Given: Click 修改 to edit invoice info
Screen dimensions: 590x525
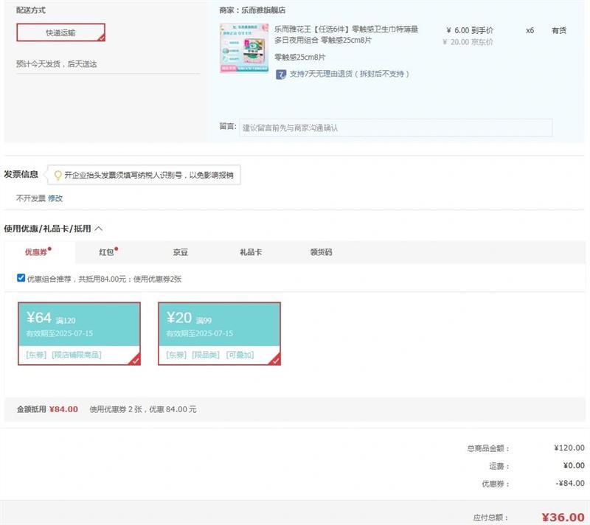Looking at the screenshot, I should click(x=55, y=198).
